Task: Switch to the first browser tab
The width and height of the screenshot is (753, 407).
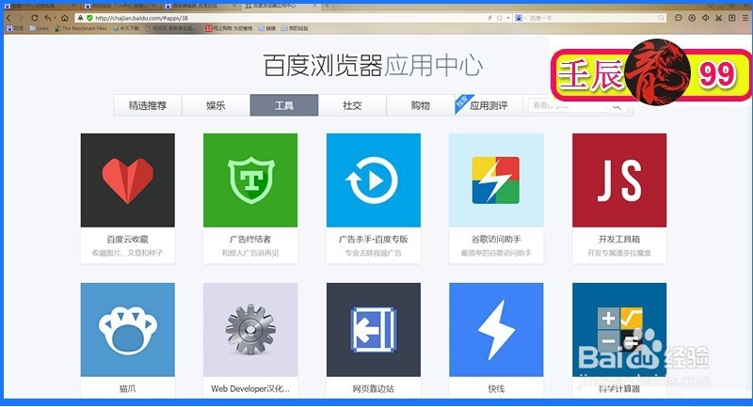Action: [x=40, y=6]
